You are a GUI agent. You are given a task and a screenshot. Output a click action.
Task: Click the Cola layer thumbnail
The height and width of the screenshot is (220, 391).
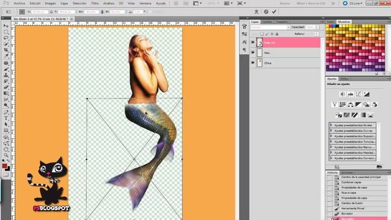[260, 42]
